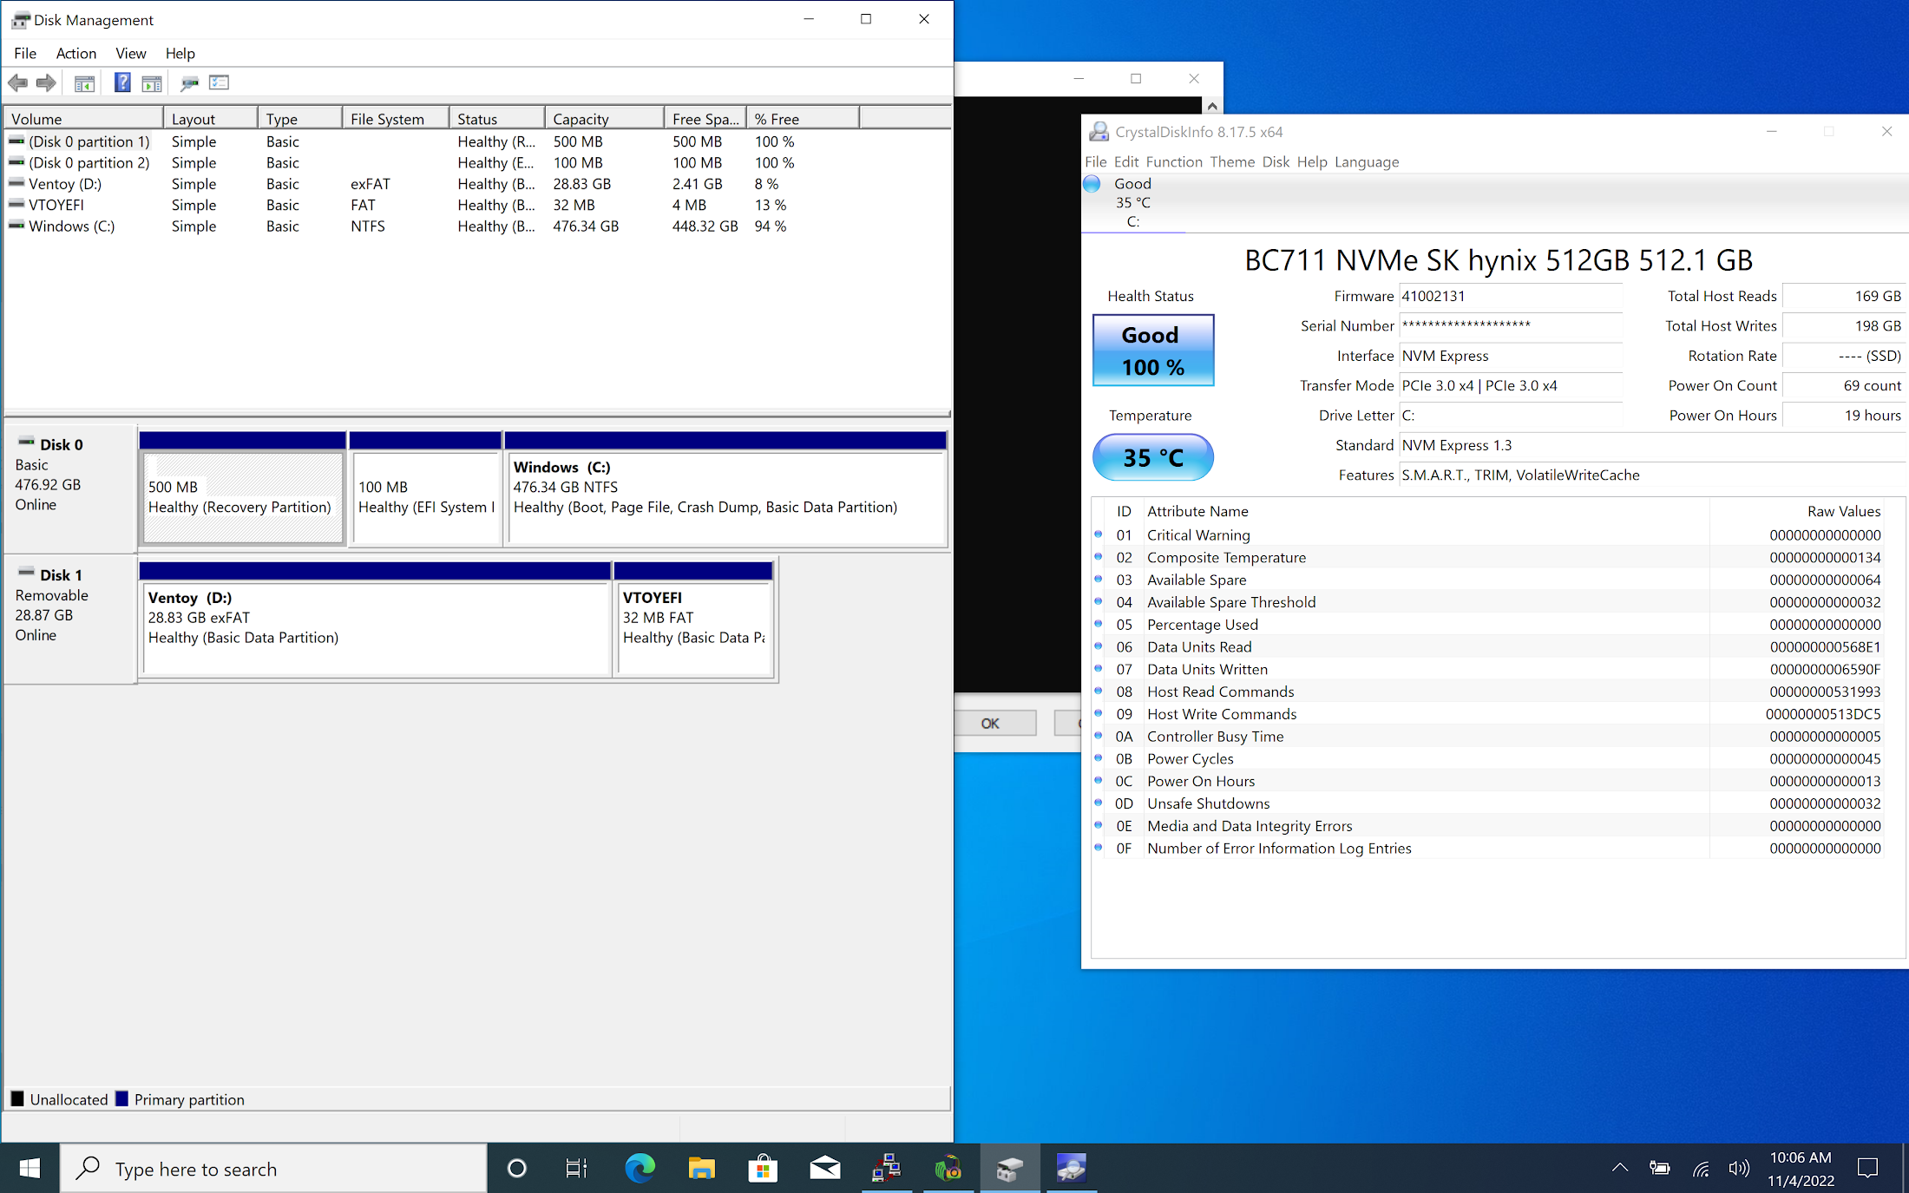Select the Composite Temperature attribute row

[1487, 558]
